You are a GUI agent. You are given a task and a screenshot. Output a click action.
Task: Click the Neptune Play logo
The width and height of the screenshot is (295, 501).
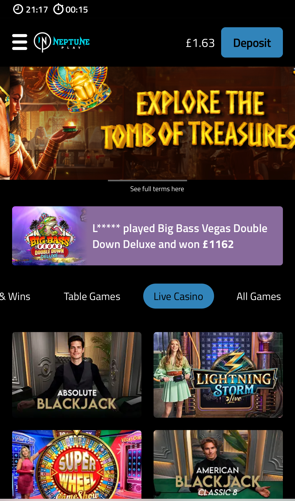tap(62, 42)
